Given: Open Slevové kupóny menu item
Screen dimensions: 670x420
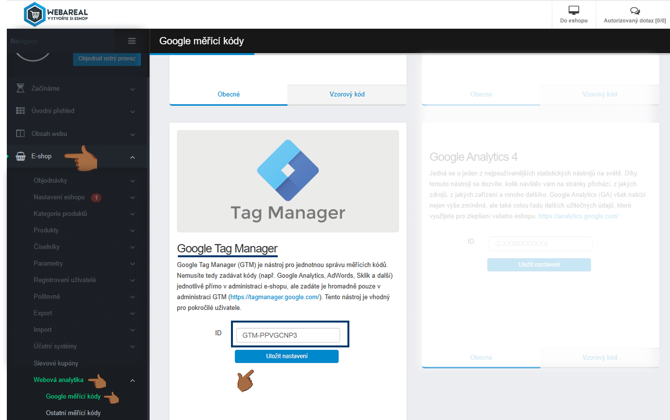Looking at the screenshot, I should (x=56, y=363).
